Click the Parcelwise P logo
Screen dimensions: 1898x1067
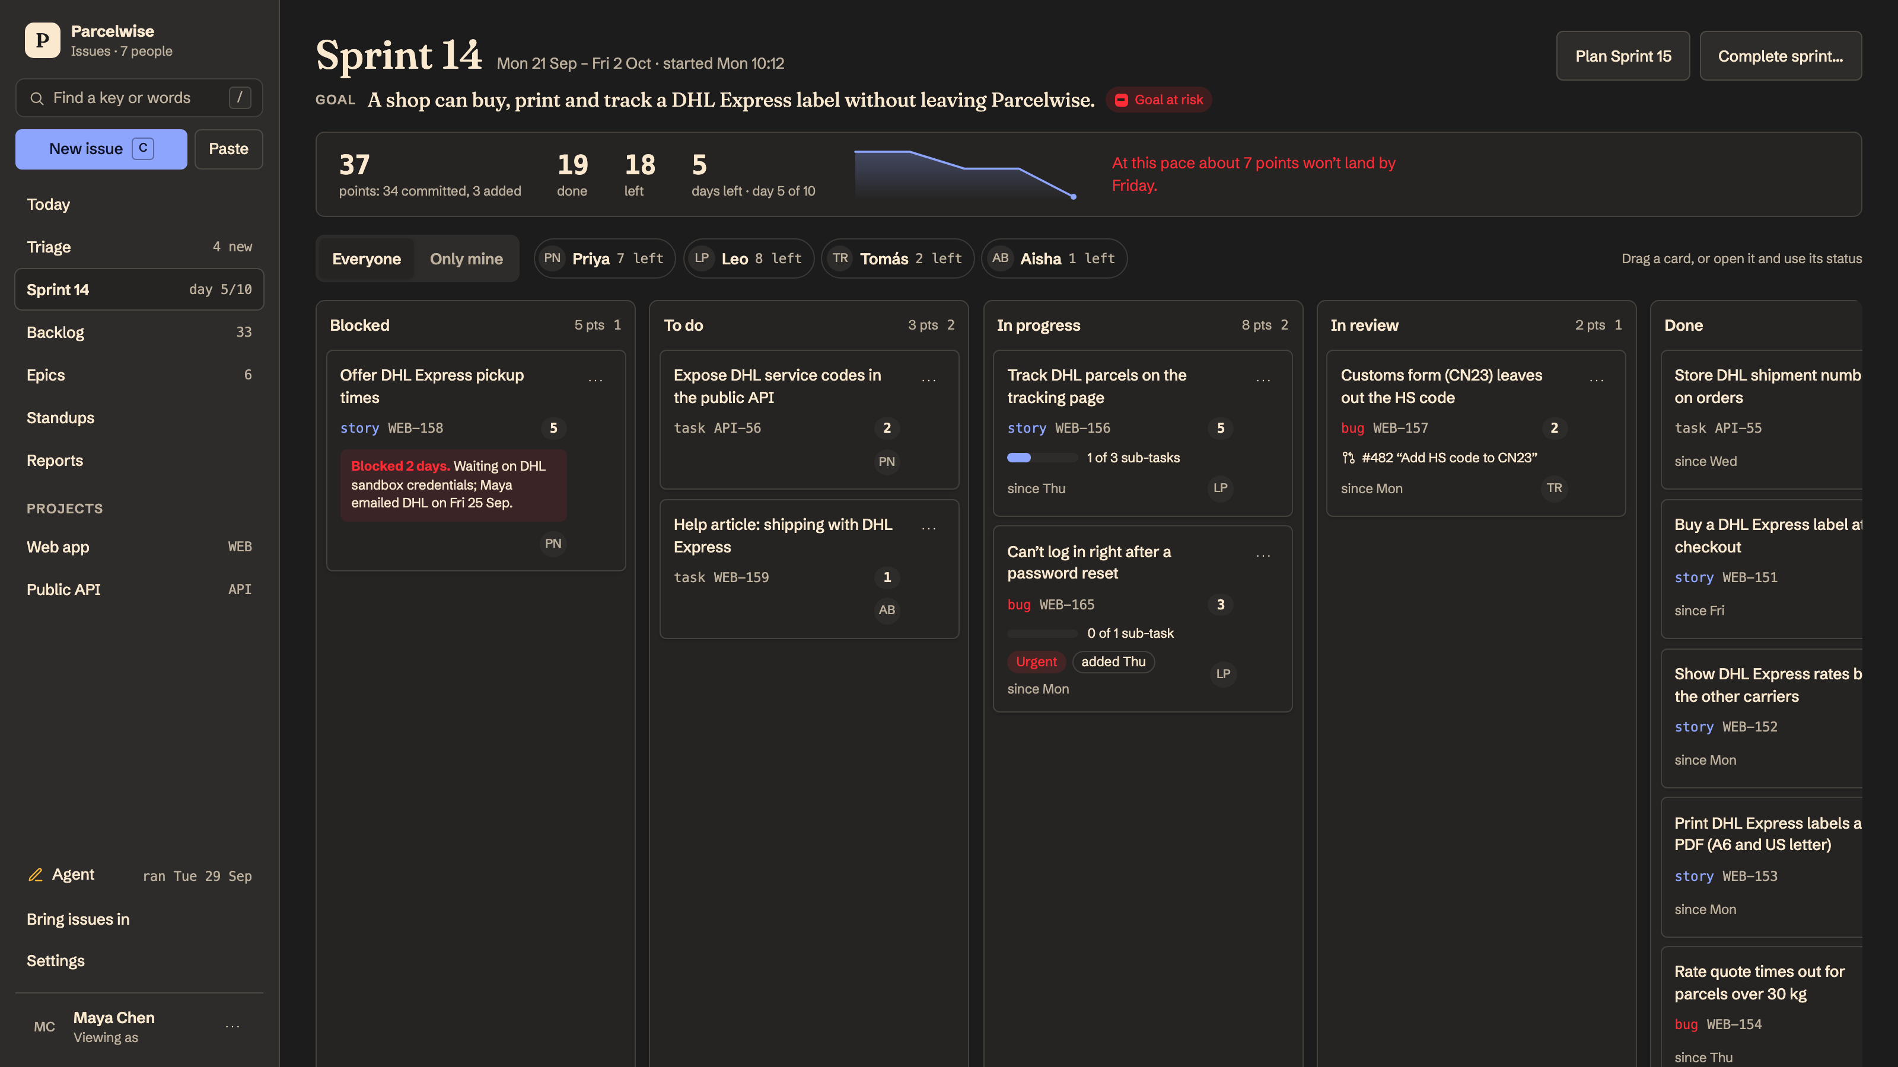click(42, 40)
